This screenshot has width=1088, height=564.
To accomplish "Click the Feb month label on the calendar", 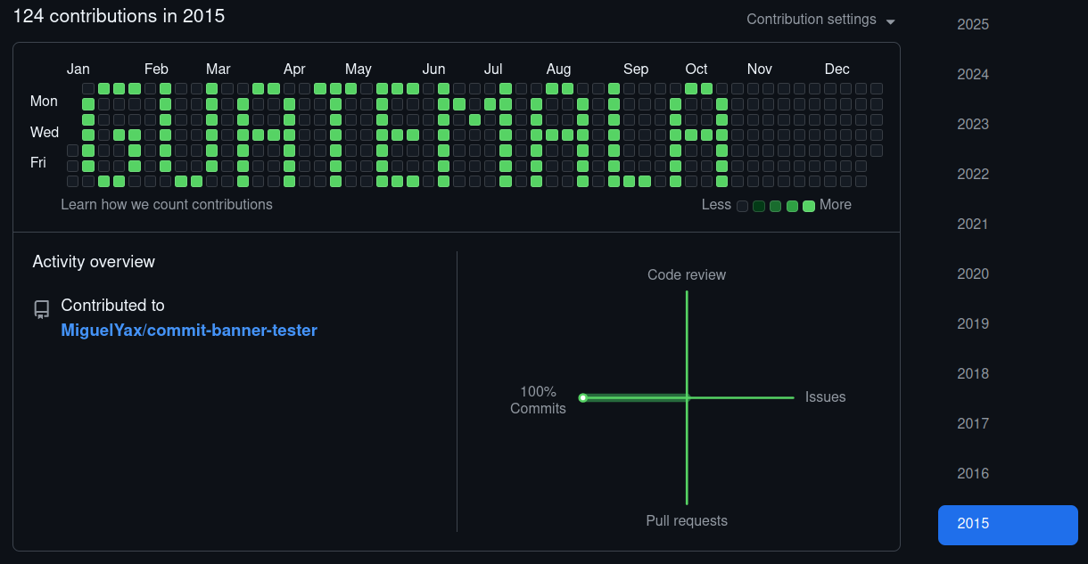I will click(x=156, y=69).
